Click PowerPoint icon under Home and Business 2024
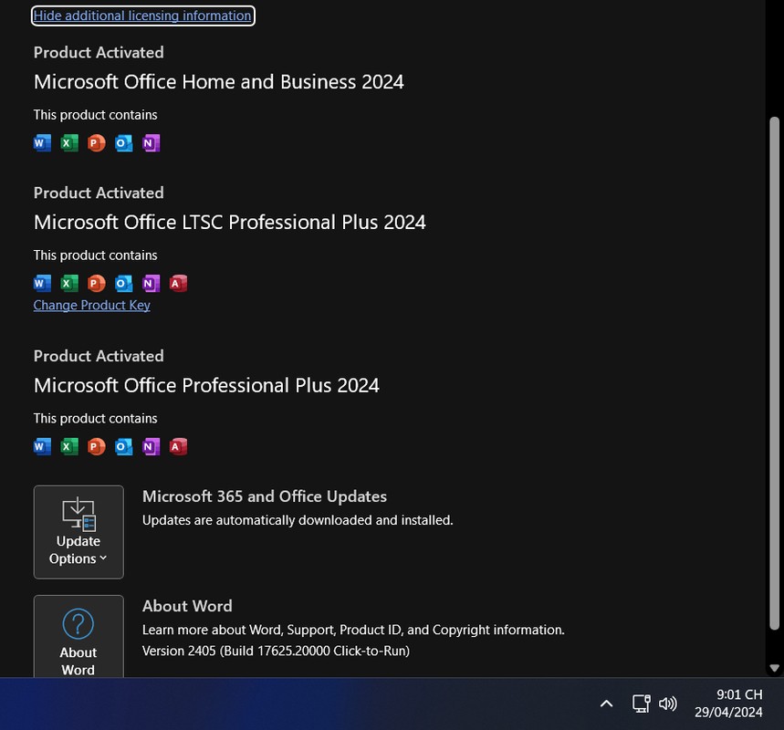Image resolution: width=784 pixels, height=730 pixels. 97,143
